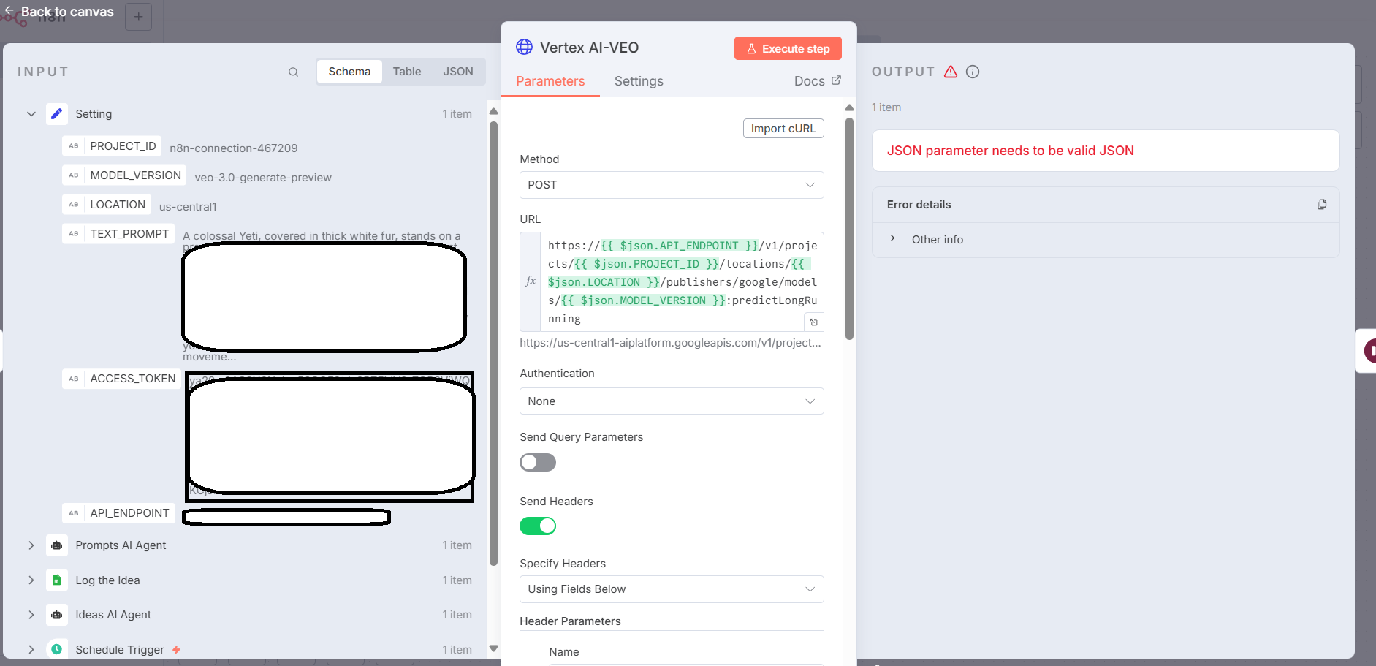
Task: Copy error details with the clipboard icon
Action: click(x=1322, y=205)
